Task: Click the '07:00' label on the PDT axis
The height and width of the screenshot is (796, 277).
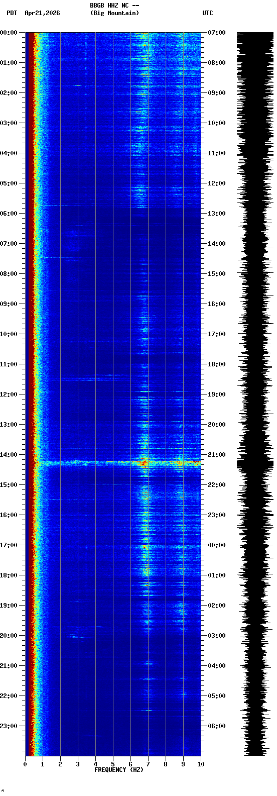Action: pos(9,244)
